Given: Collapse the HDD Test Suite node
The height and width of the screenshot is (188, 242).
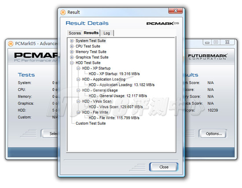Looking at the screenshot, I should (x=72, y=63).
